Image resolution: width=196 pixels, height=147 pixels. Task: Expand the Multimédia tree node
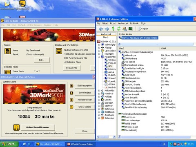point(99,91)
